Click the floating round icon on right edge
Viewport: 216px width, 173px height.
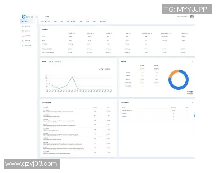pos(194,115)
